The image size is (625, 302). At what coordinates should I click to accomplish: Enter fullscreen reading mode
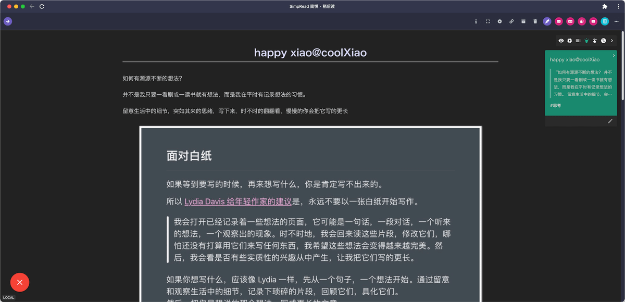pyautogui.click(x=488, y=21)
